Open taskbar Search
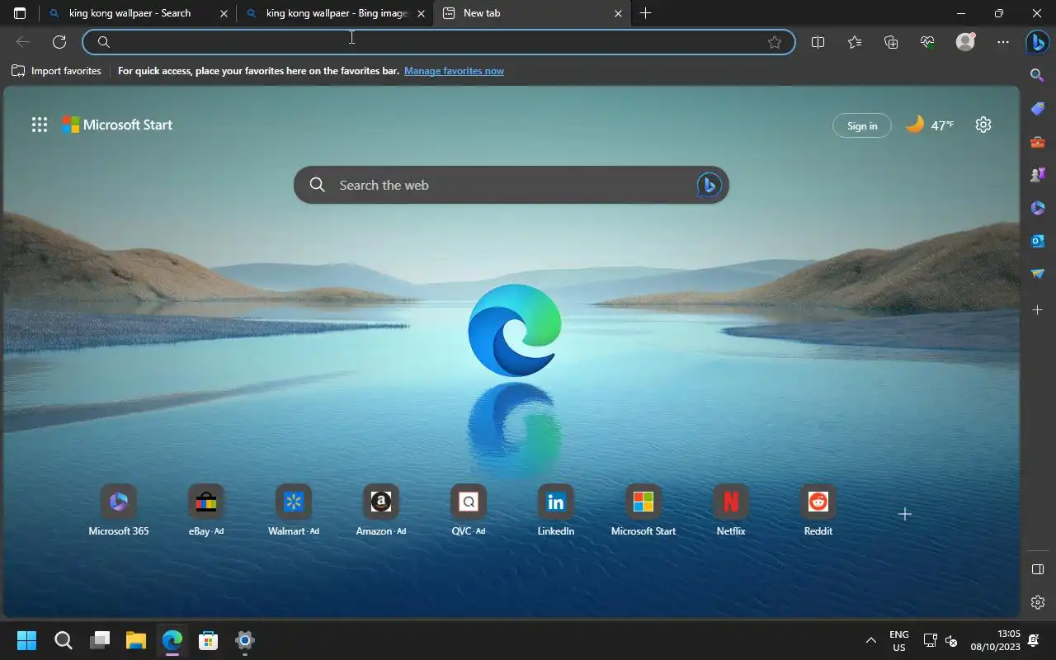Screen dimensions: 1056x660 [64, 640]
